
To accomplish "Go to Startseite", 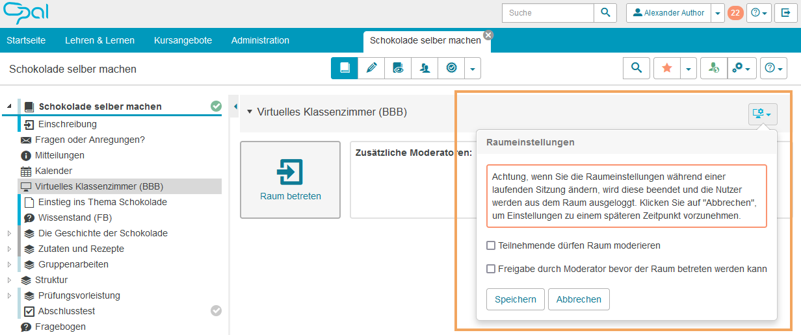I will coord(26,40).
